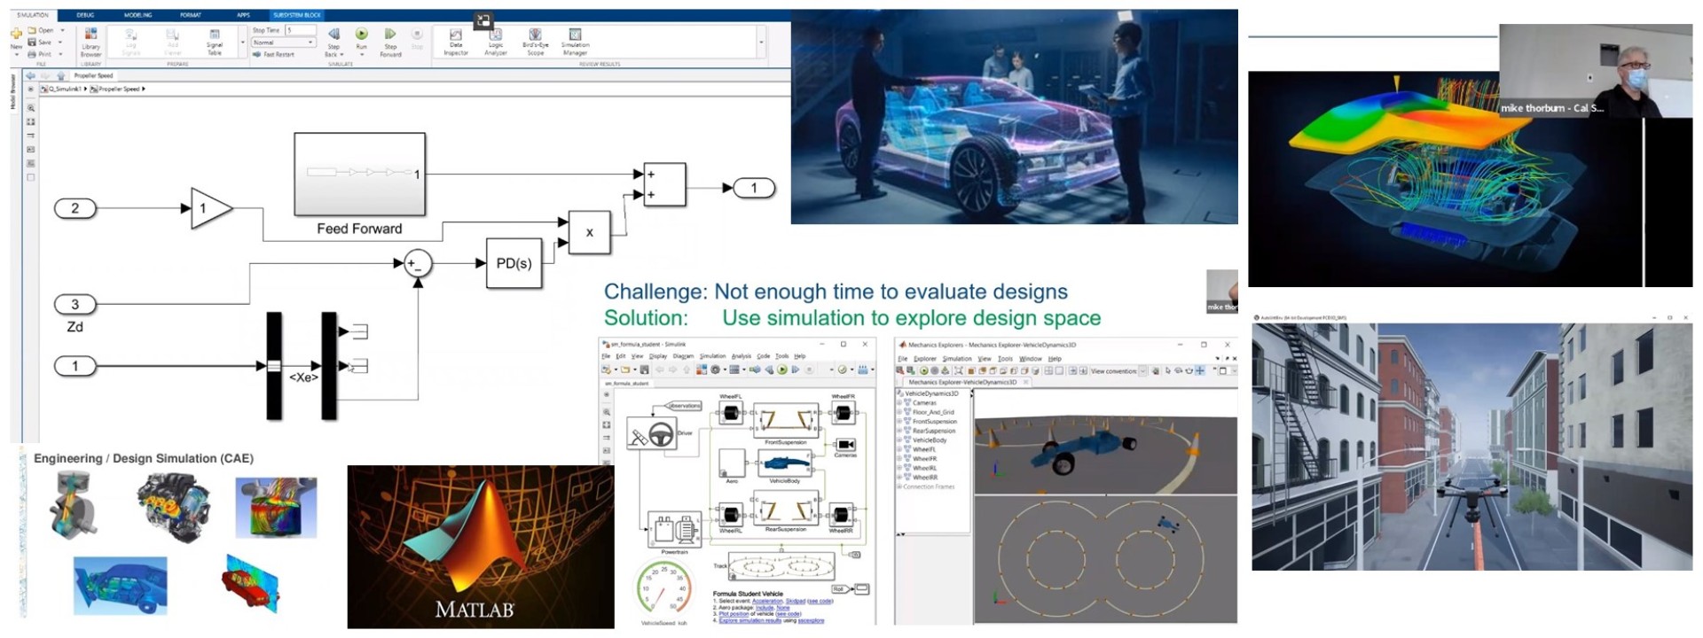Click the Plot position link
This screenshot has width=1703, height=638.
click(x=734, y=614)
